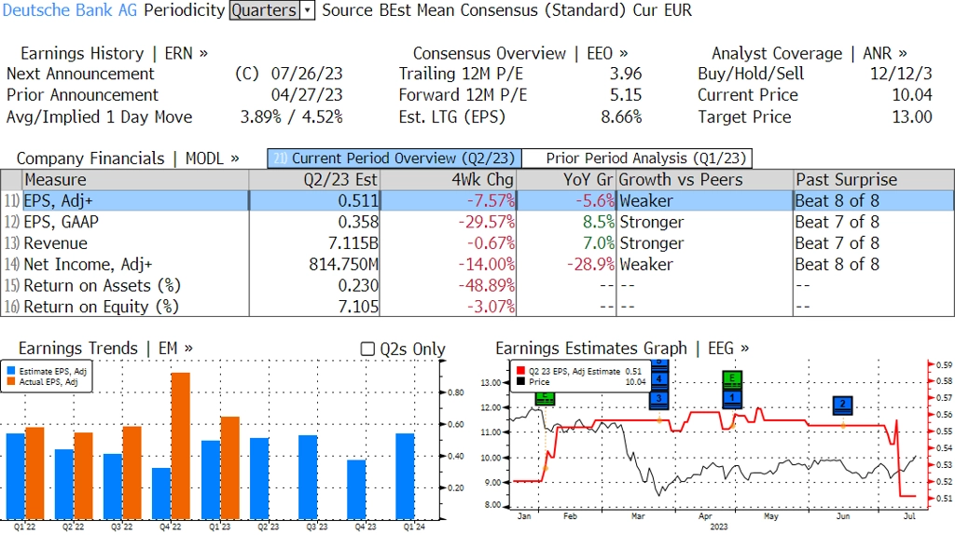Click the Q2/23 Est column header

point(314,180)
